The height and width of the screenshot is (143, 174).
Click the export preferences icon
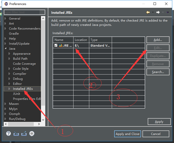point(24,133)
